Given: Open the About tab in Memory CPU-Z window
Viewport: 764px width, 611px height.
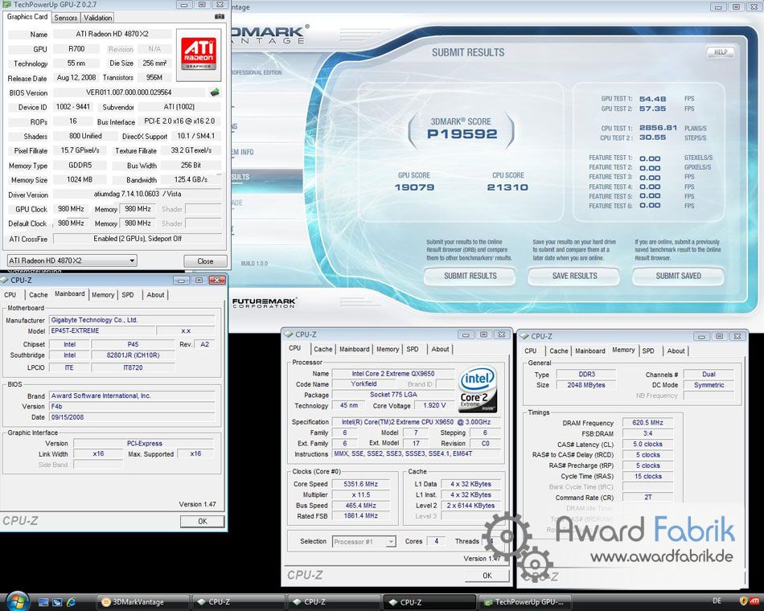Looking at the screenshot, I should point(676,351).
